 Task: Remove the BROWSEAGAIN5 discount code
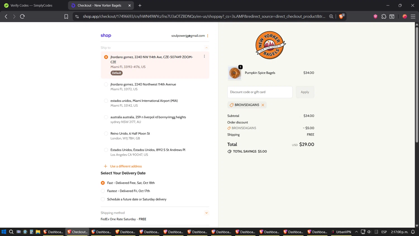click(x=263, y=105)
